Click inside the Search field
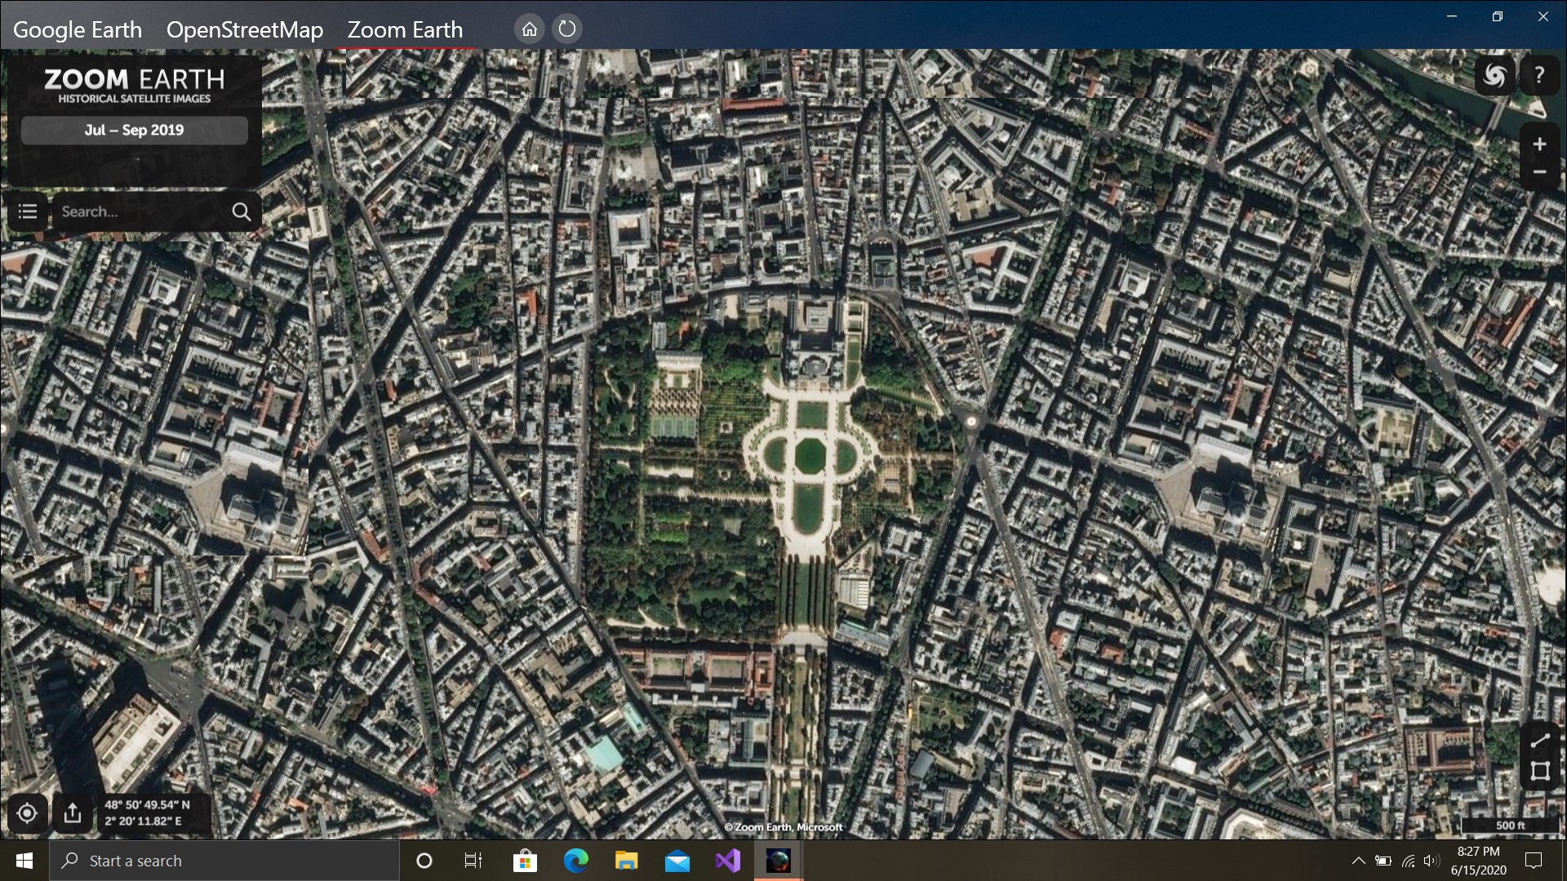The width and height of the screenshot is (1567, 881). (x=135, y=211)
